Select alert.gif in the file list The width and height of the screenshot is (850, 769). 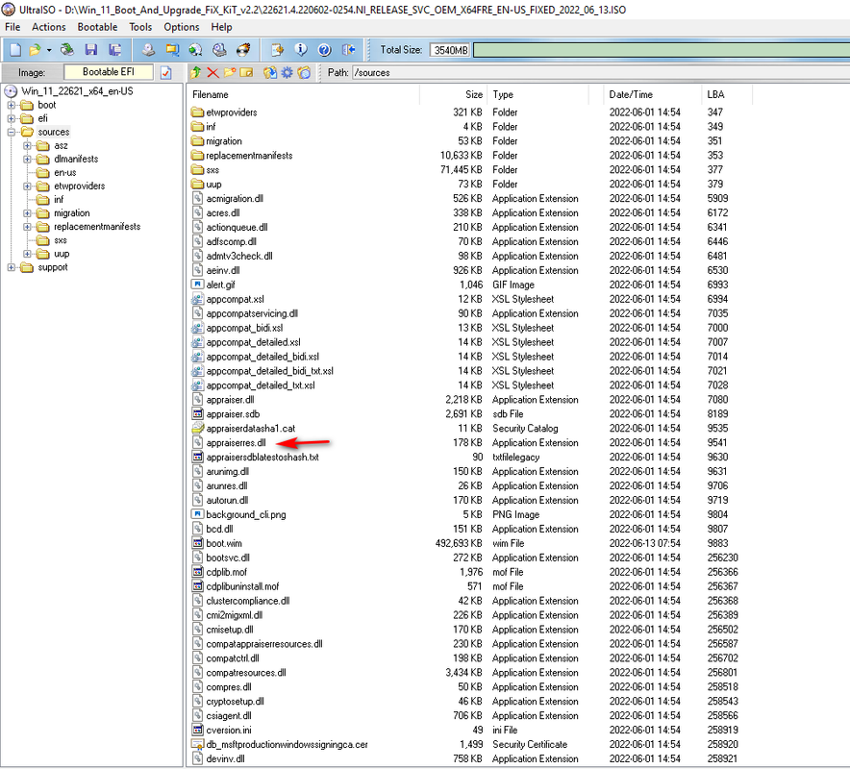220,285
